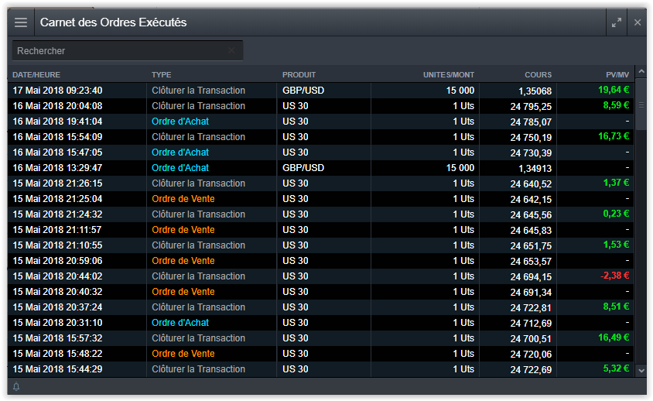Select the 15 Mai 2018 15:44:29 row
Viewport: 653px width, 401px height.
point(320,369)
